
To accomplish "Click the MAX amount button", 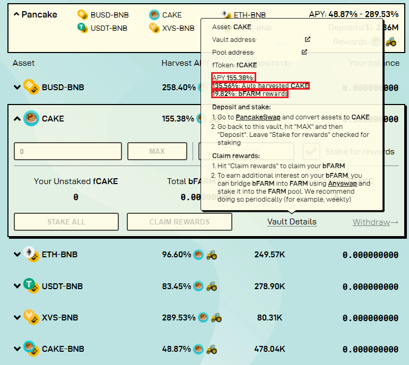I will [158, 151].
